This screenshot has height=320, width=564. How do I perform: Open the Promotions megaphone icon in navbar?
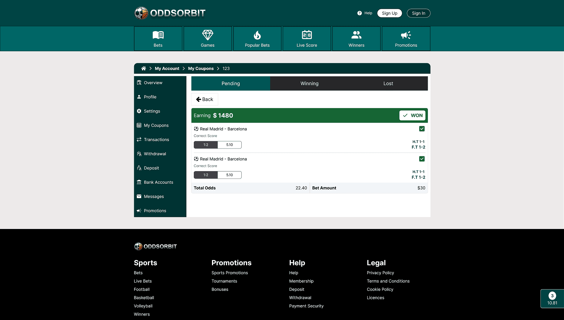point(406,35)
